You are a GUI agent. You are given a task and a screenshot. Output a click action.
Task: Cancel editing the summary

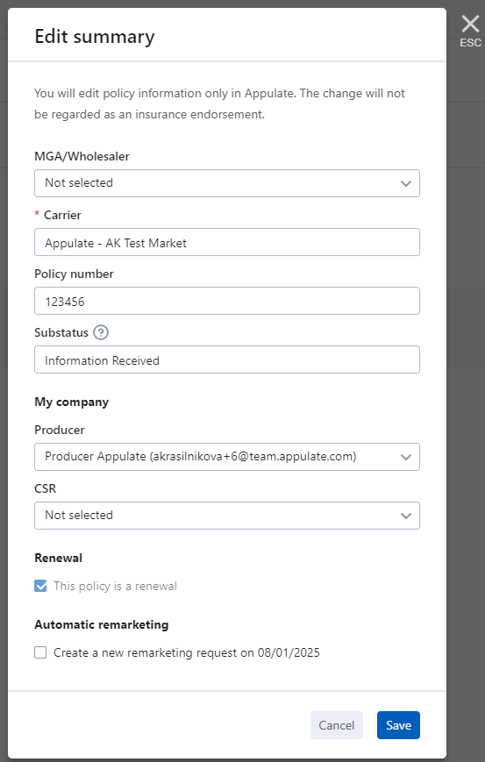click(x=337, y=725)
